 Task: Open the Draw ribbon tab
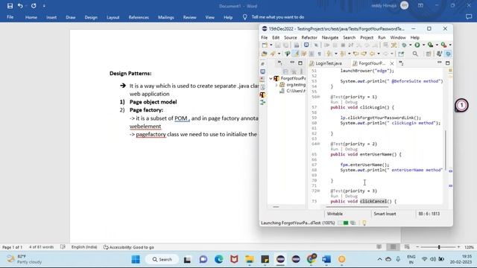click(x=71, y=17)
